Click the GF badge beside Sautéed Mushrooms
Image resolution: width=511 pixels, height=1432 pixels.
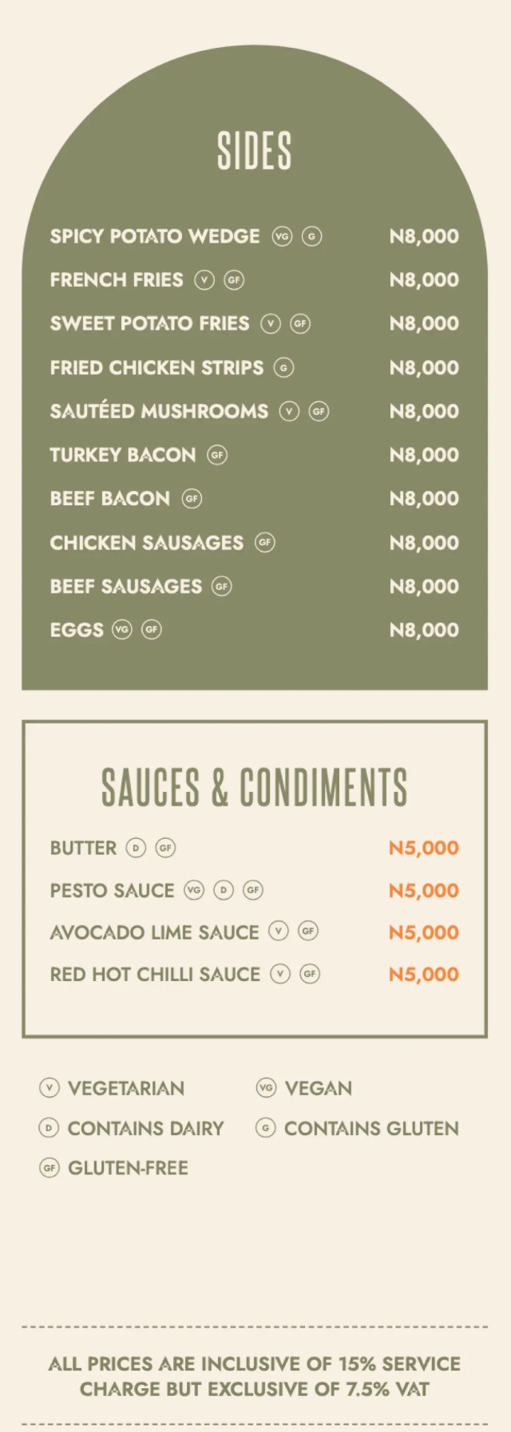pos(319,411)
